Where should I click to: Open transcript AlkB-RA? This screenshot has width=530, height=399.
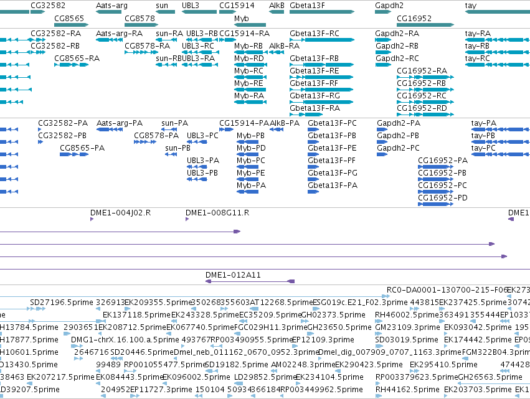point(284,46)
